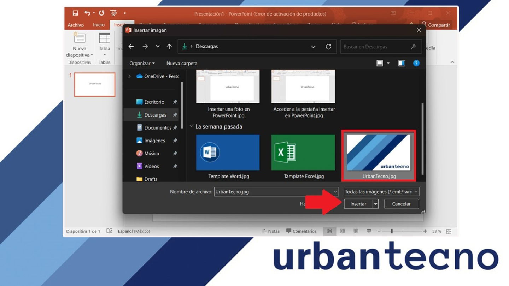Click the Nueva carpeta button
Image resolution: width=509 pixels, height=286 pixels.
182,64
